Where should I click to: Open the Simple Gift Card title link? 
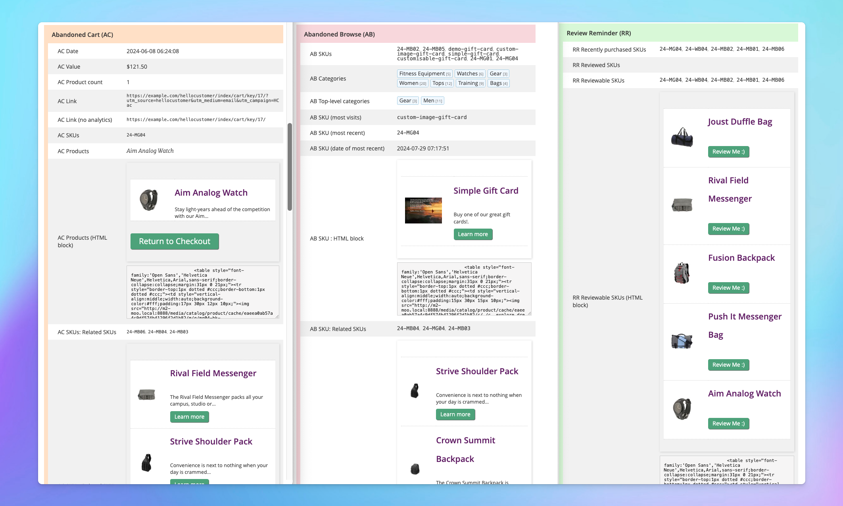(486, 191)
